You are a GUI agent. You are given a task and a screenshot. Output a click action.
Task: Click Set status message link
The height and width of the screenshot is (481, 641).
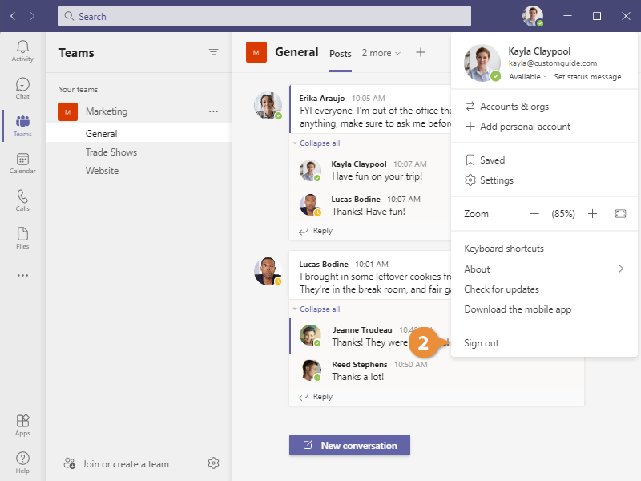587,77
